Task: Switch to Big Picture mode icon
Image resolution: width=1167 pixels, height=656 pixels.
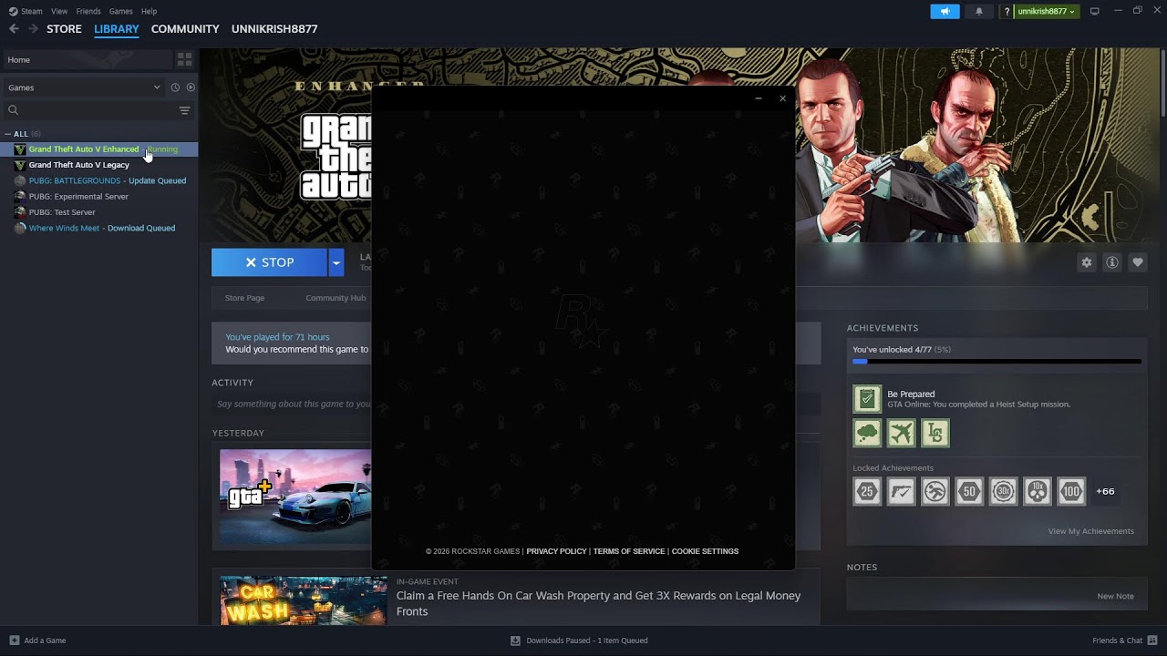Action: pos(1095,11)
